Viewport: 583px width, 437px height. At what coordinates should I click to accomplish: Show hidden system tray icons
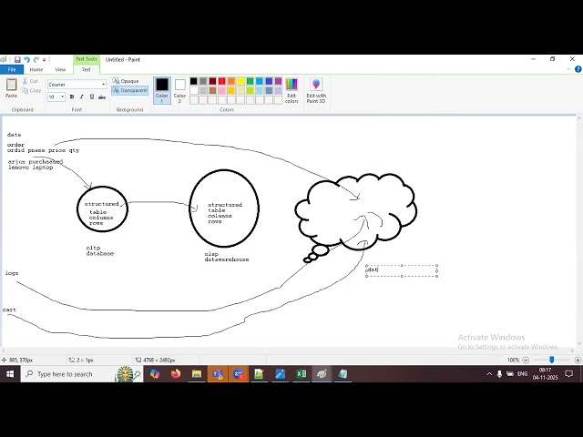point(489,374)
